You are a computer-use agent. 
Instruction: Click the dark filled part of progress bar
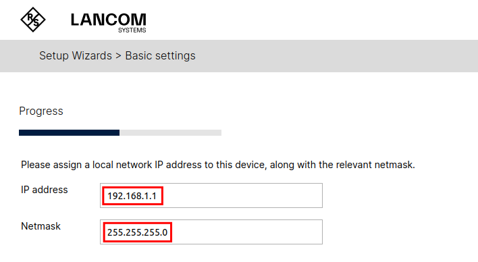(69, 132)
